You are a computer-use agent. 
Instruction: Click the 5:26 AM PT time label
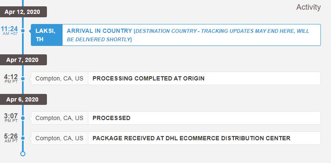pos(11,138)
